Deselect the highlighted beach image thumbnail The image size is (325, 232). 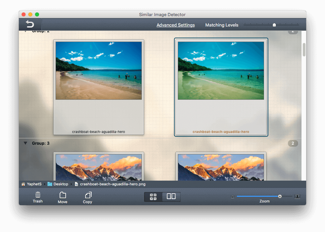click(221, 71)
